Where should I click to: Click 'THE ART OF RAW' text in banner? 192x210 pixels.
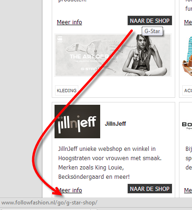[x=94, y=56]
